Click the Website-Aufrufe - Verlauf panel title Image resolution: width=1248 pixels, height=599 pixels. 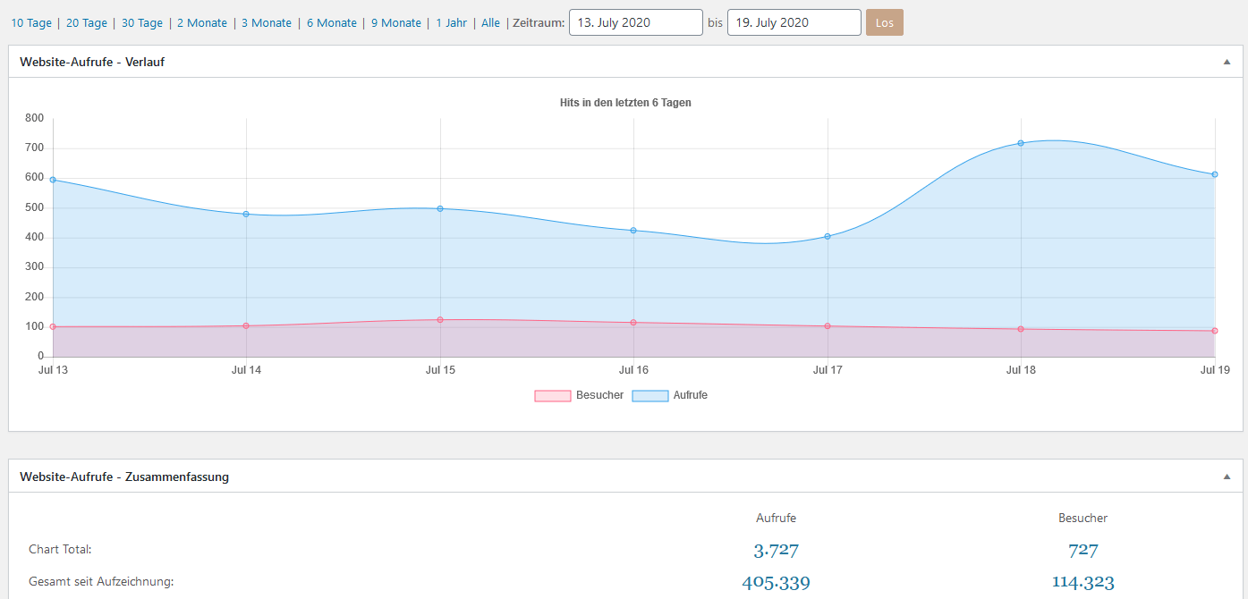coord(92,62)
